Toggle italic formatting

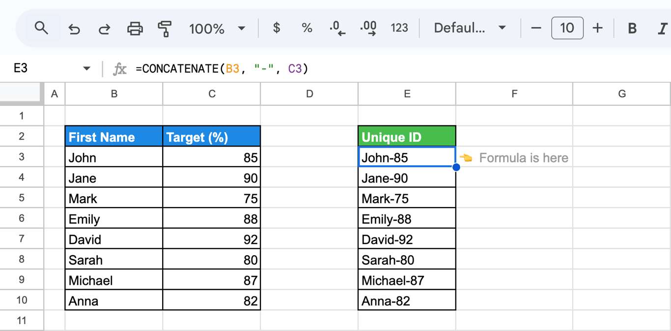coord(662,29)
